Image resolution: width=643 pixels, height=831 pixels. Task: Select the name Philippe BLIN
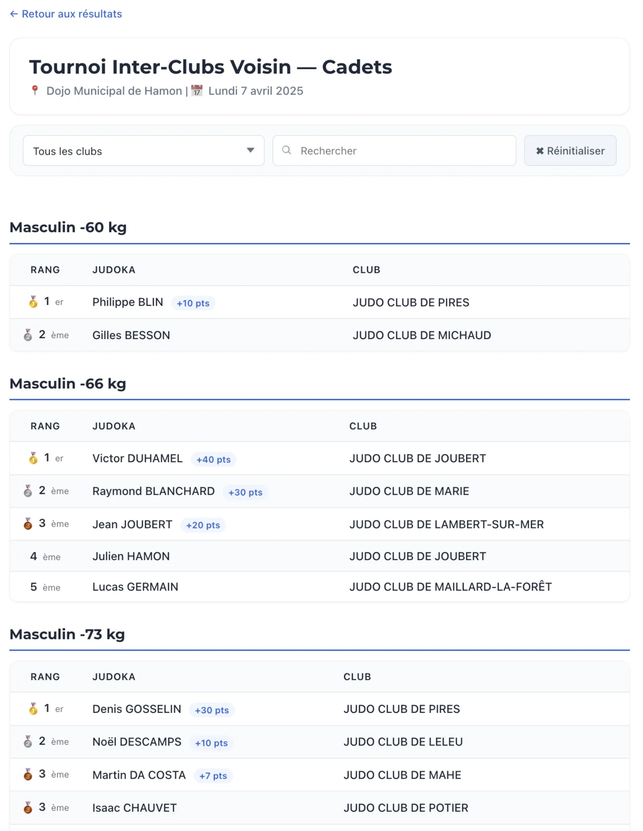(x=128, y=302)
